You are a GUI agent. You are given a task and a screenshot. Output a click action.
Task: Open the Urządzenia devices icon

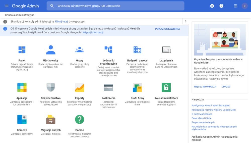pos(166,50)
